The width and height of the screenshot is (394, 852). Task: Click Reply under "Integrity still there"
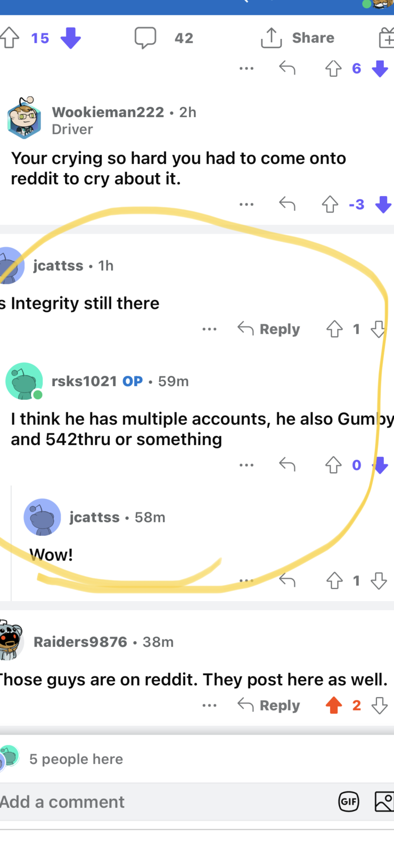pos(269,329)
